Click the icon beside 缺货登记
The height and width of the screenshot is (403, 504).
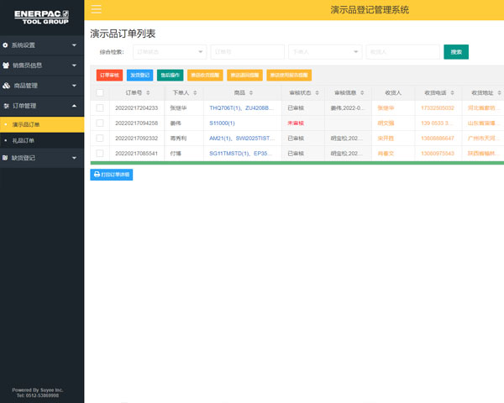[x=6, y=158]
